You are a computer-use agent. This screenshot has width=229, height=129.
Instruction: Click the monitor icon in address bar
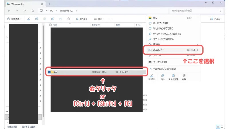point(41,11)
